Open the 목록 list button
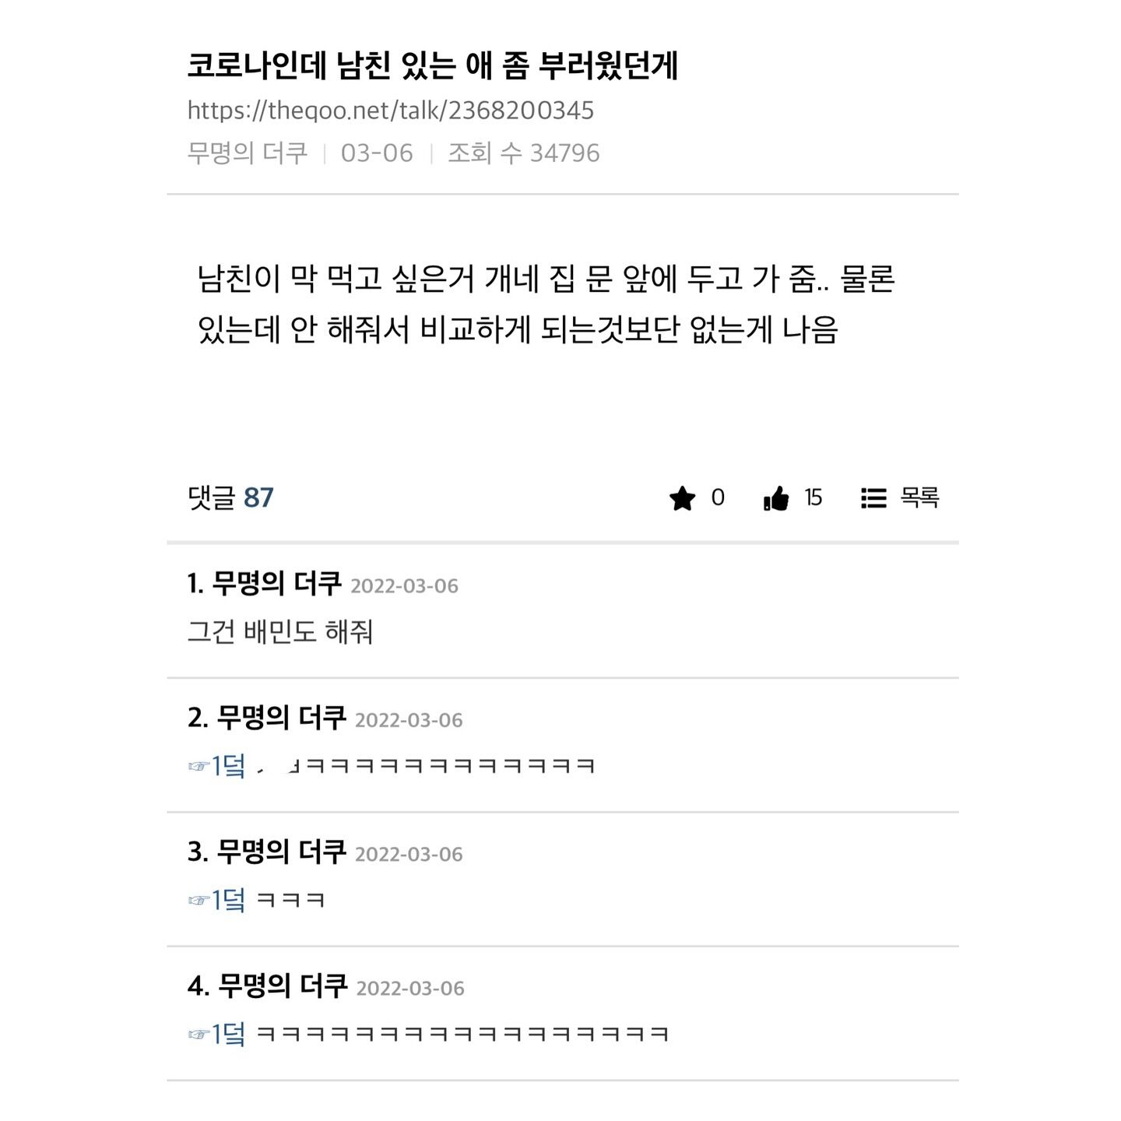1121x1121 pixels. click(x=900, y=497)
